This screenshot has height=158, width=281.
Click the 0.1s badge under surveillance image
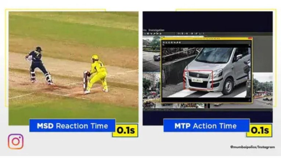[x=259, y=130]
